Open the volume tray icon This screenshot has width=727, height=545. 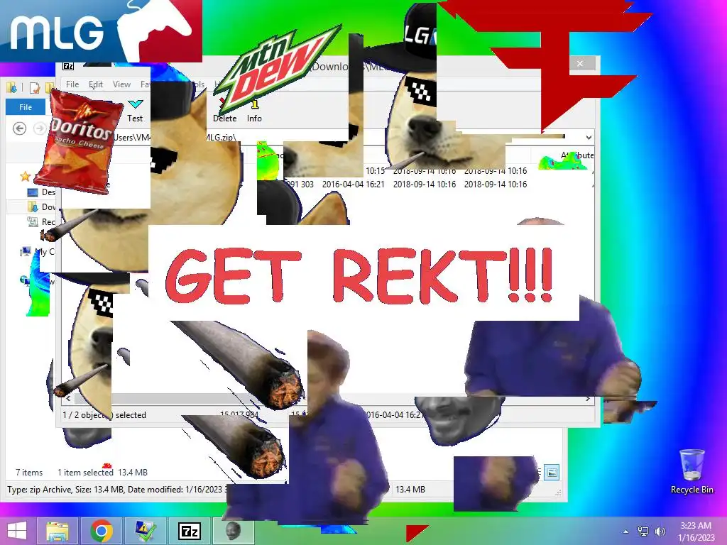(660, 532)
